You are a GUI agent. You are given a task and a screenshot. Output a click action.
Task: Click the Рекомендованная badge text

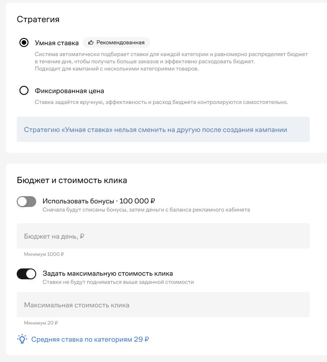click(x=120, y=42)
